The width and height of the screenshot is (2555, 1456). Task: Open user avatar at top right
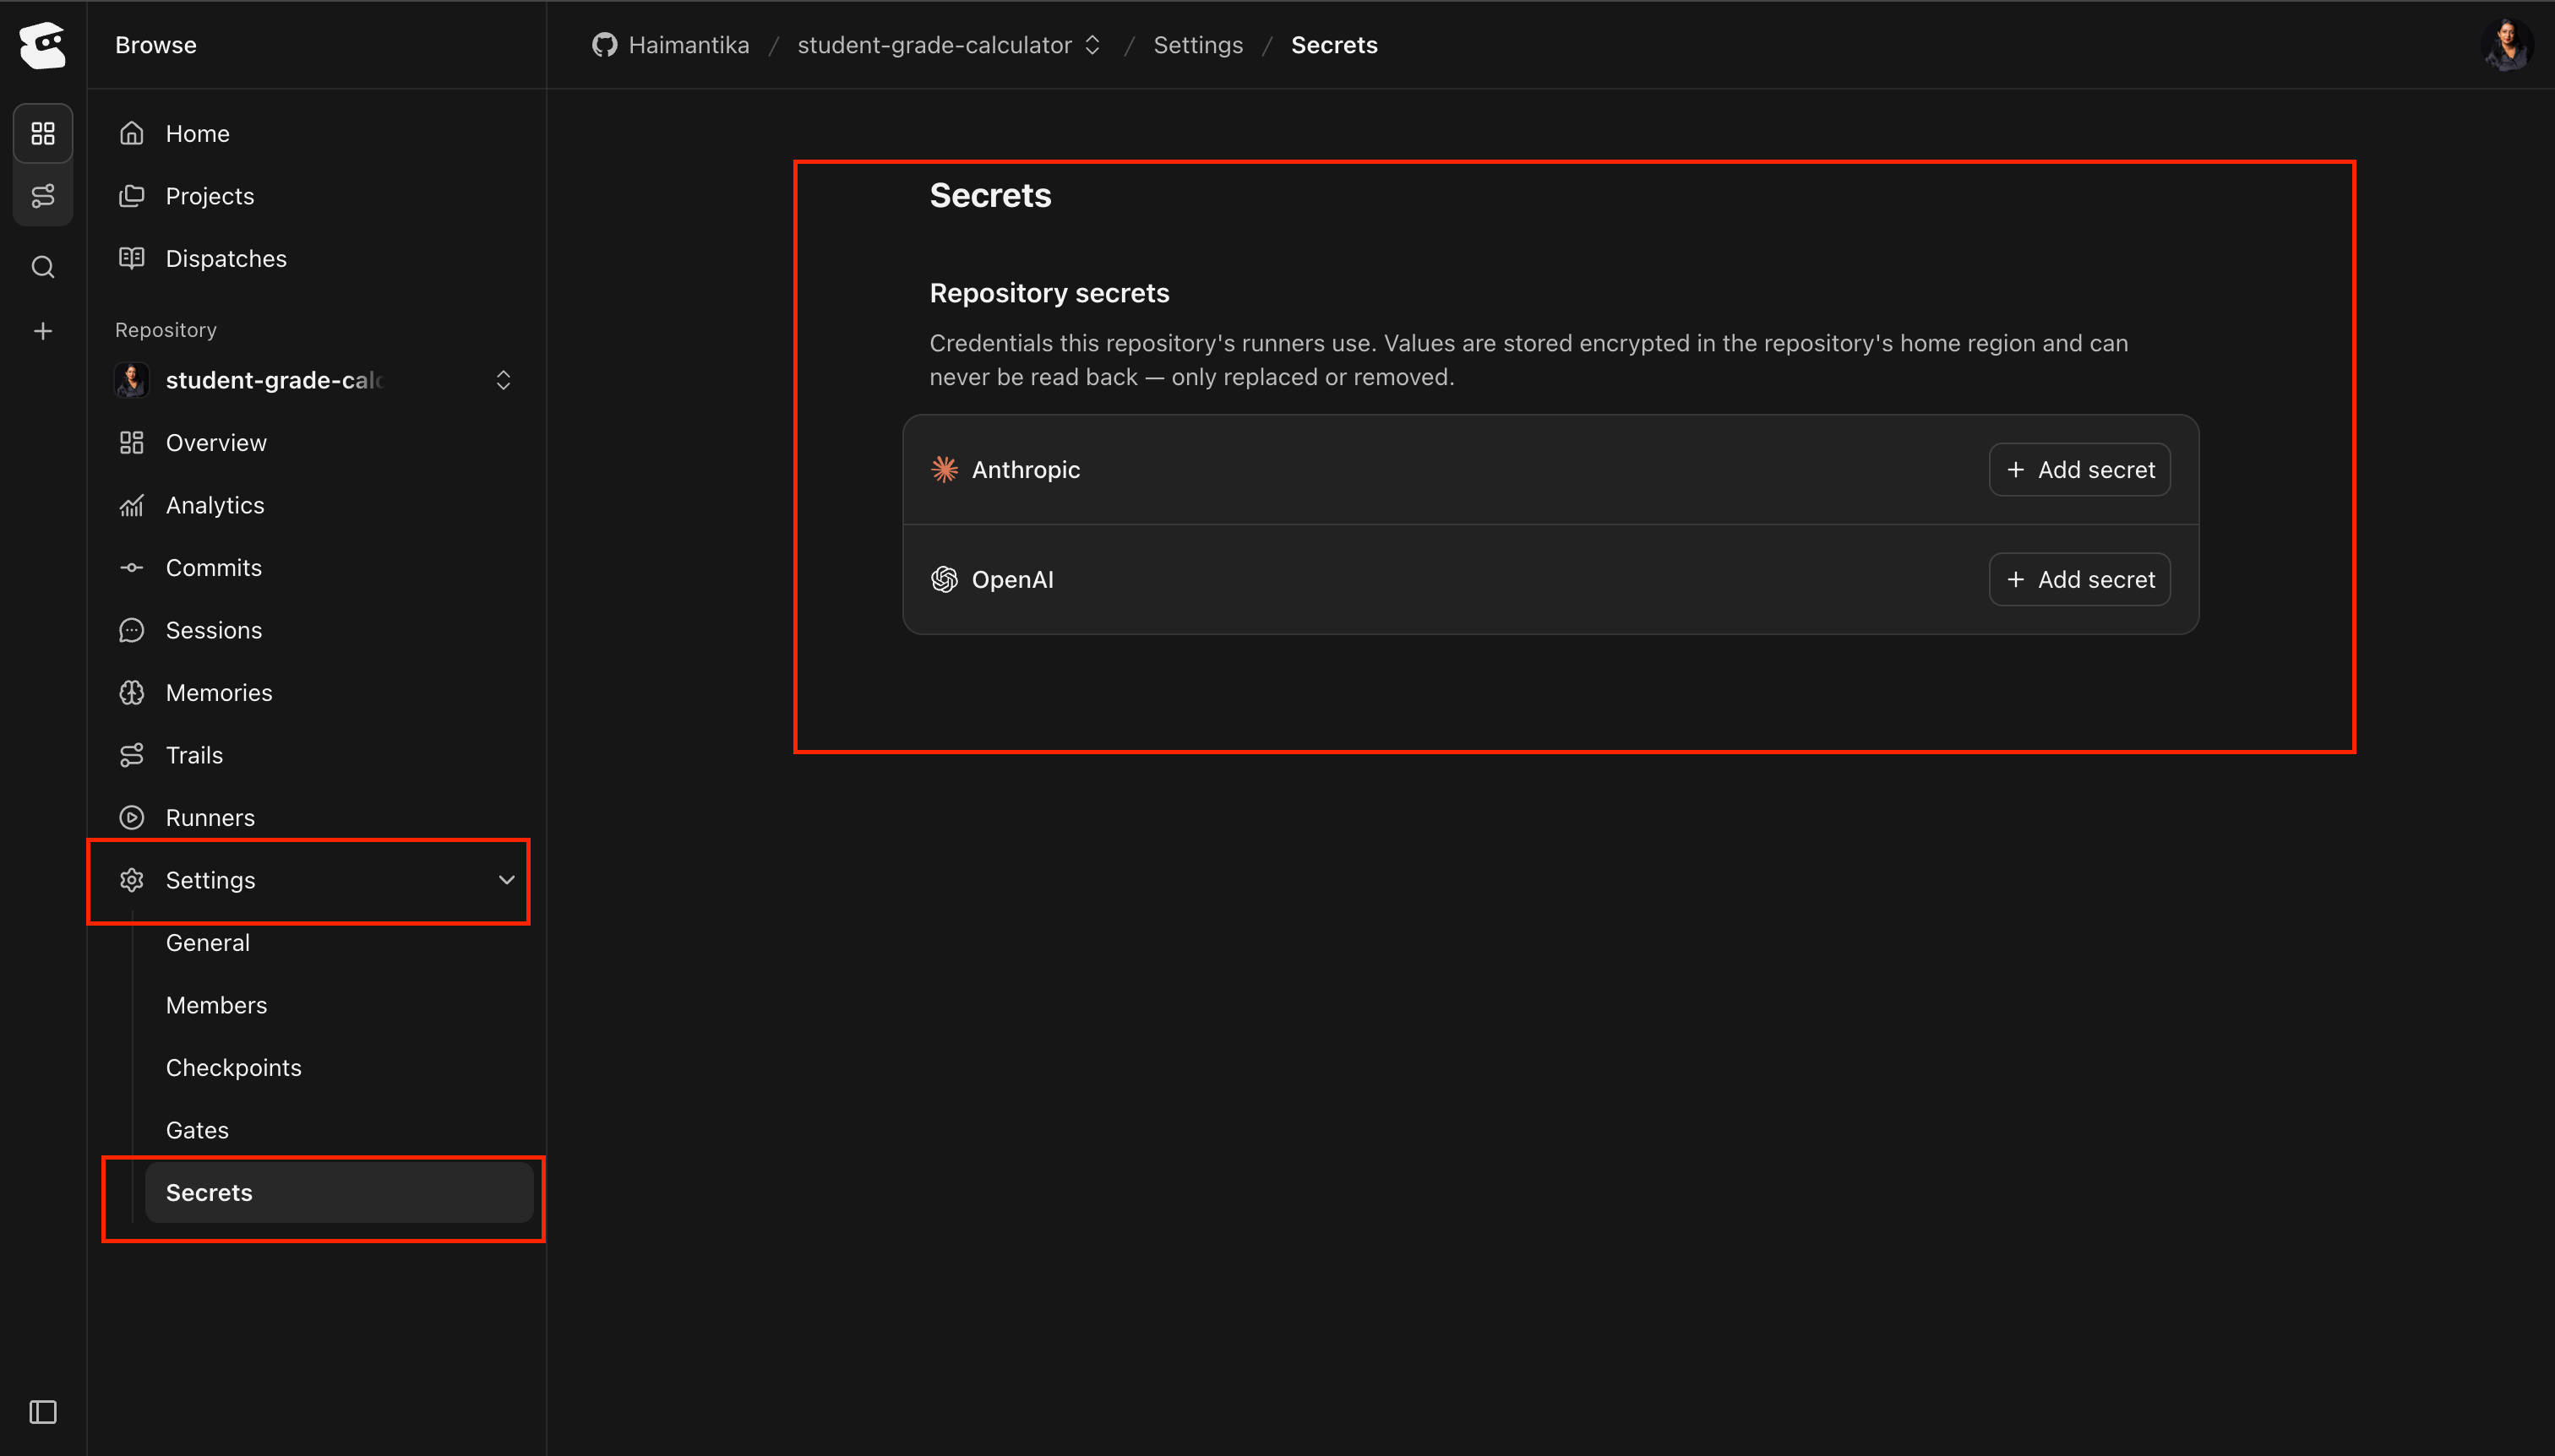pyautogui.click(x=2507, y=45)
